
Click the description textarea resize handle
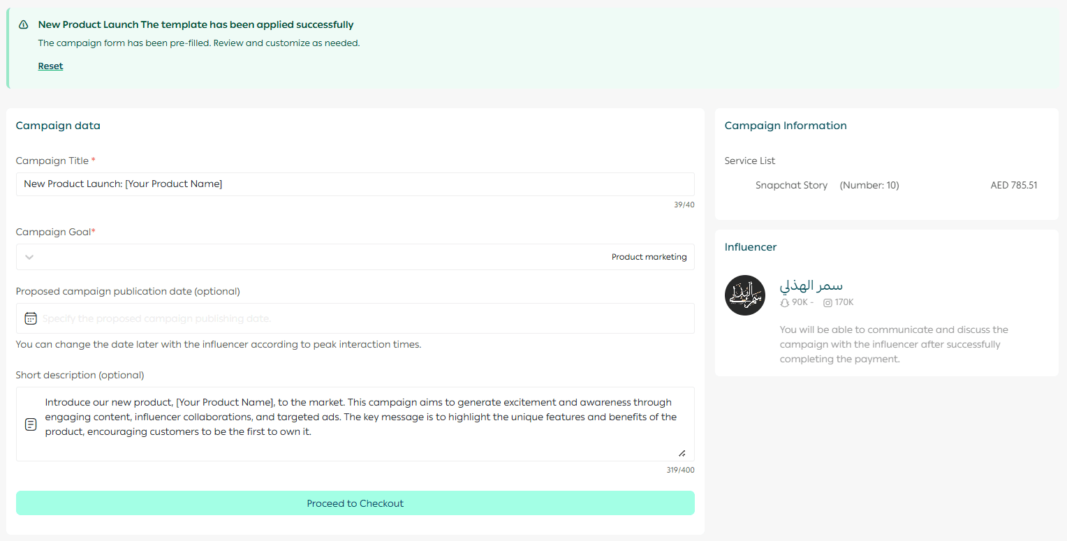tap(682, 453)
